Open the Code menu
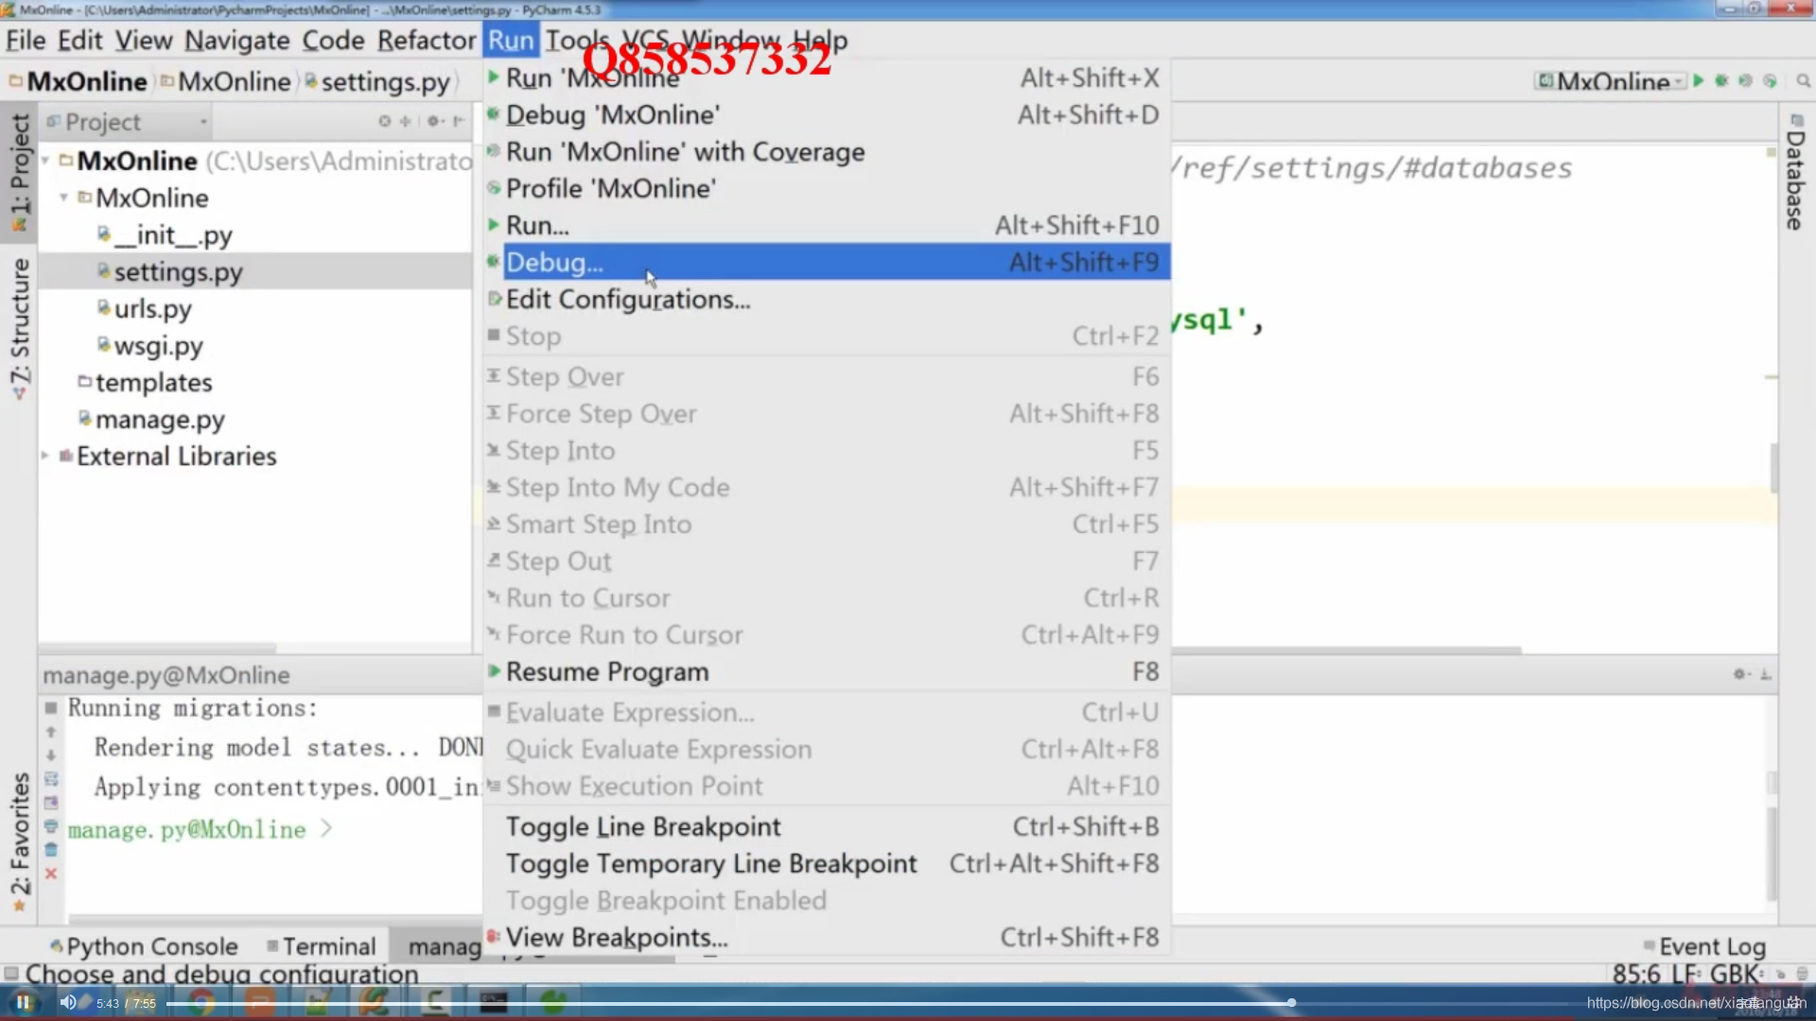 click(333, 41)
